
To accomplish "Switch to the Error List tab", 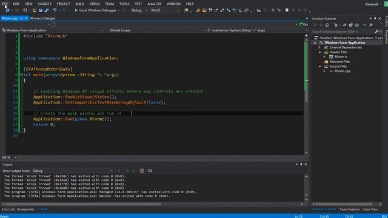I will tap(8, 210).
